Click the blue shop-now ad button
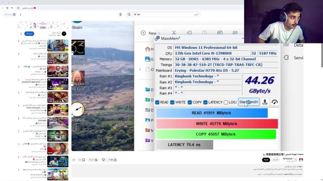The width and height of the screenshot is (323, 181). tap(29, 33)
